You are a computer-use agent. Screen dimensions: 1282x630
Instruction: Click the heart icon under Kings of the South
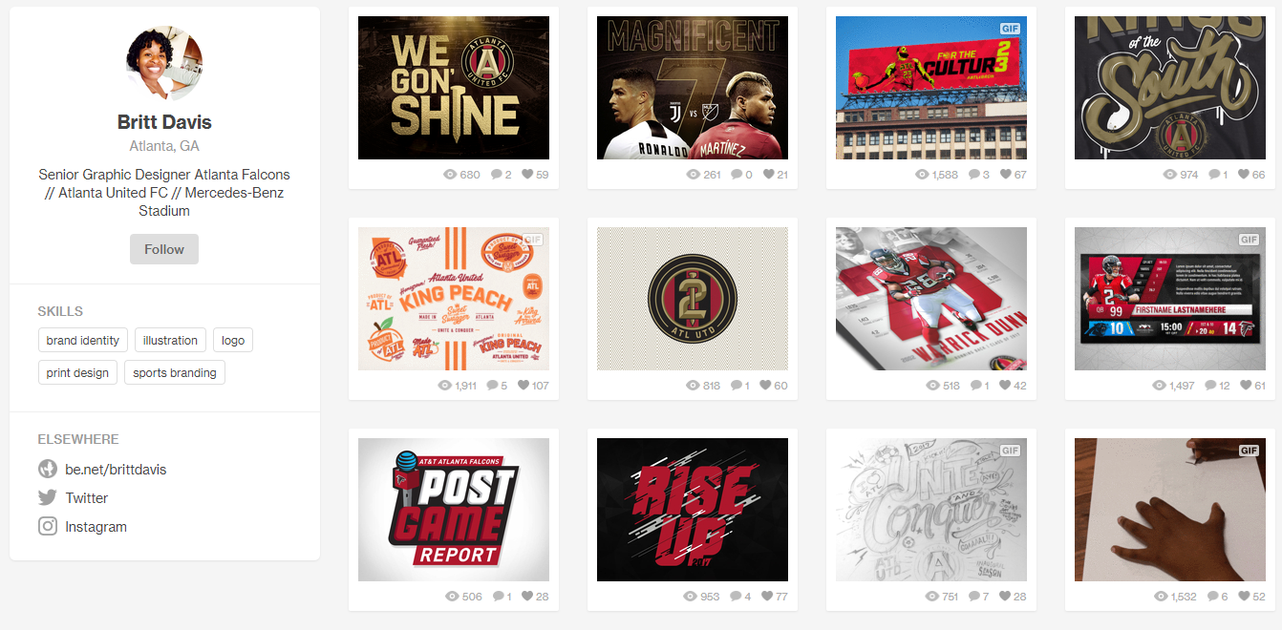pyautogui.click(x=1244, y=175)
